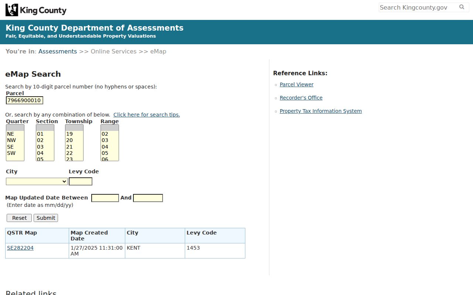473x295 pixels.
Task: Select Range 03 in the Range list
Action: coord(110,140)
